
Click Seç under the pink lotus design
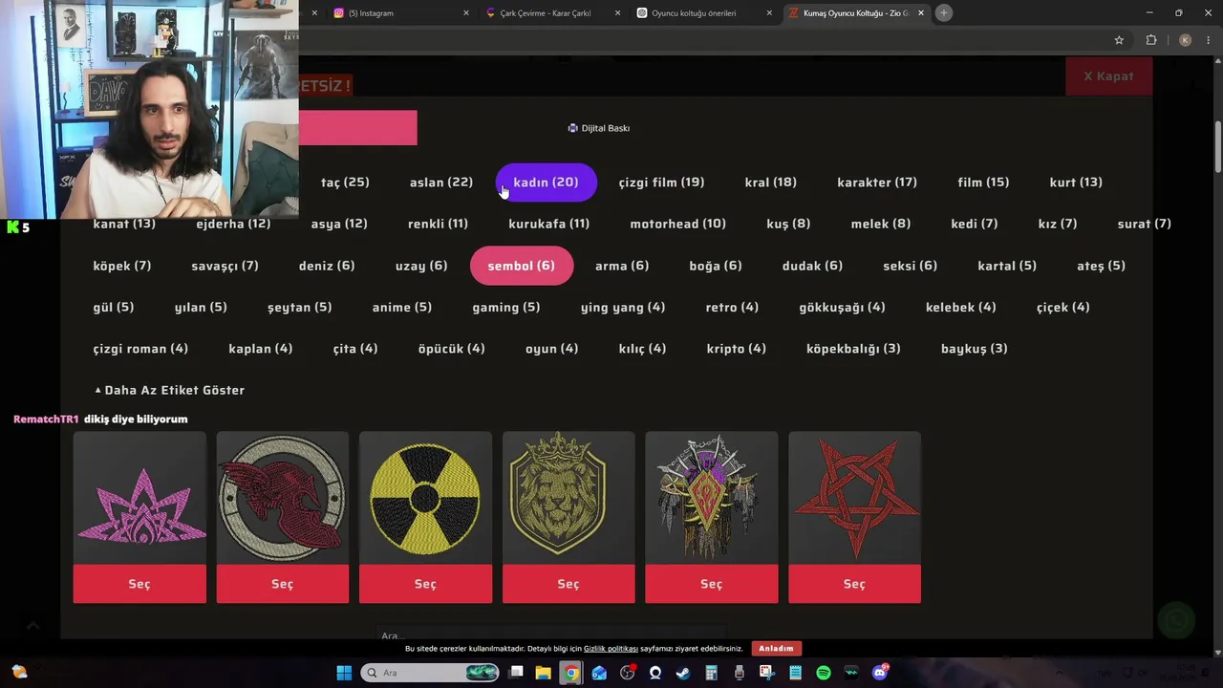click(x=139, y=584)
